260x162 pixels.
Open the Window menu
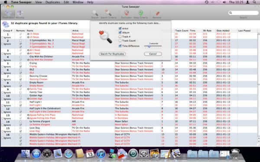coord(78,2)
